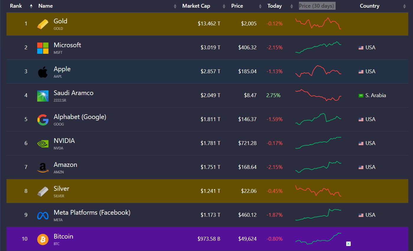The width and height of the screenshot is (413, 251).
Task: Click Alphabet's 30-day price chart
Action: [x=318, y=119]
